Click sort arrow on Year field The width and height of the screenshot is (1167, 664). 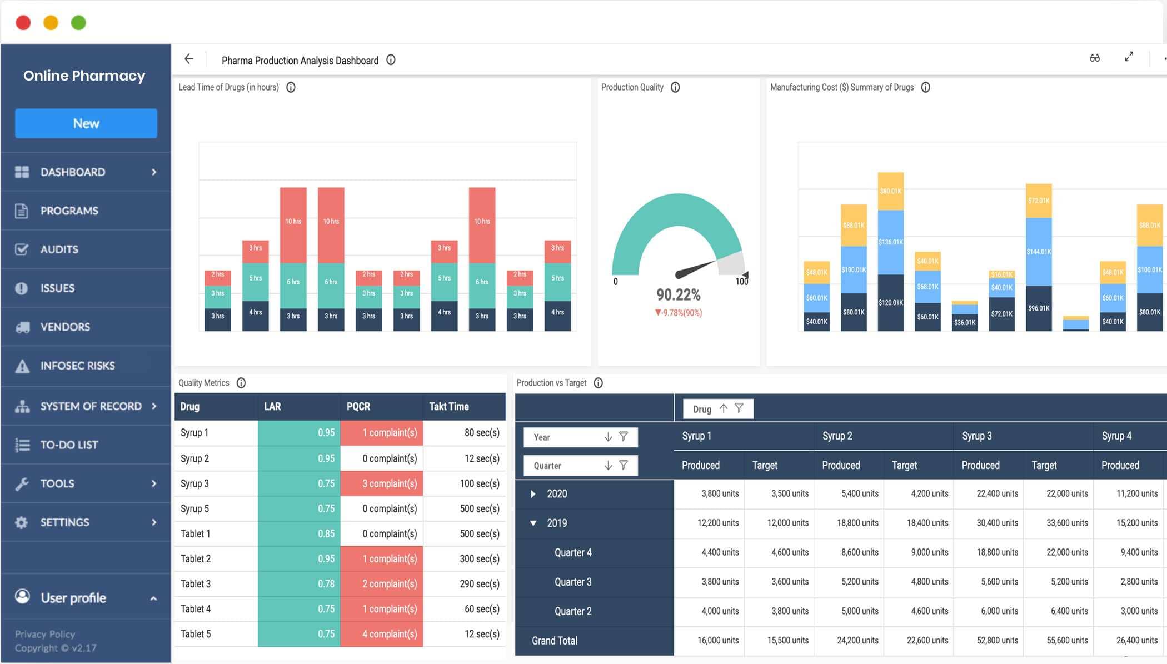coord(608,437)
